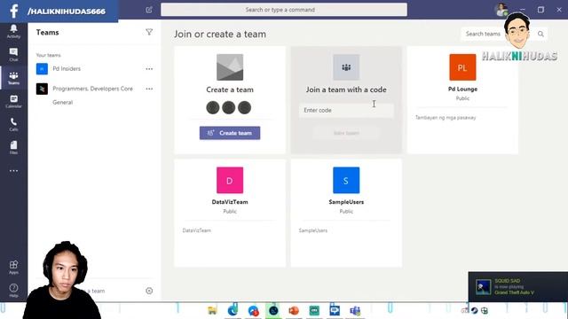Screen dimensions: 568x319
Task: Click the Steam tray icon
Action: coord(474,310)
